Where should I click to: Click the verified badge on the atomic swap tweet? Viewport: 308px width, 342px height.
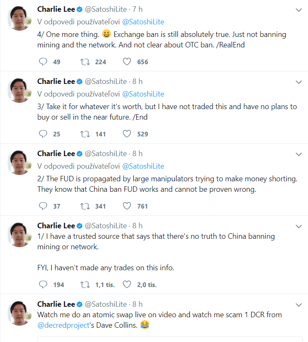(x=79, y=304)
